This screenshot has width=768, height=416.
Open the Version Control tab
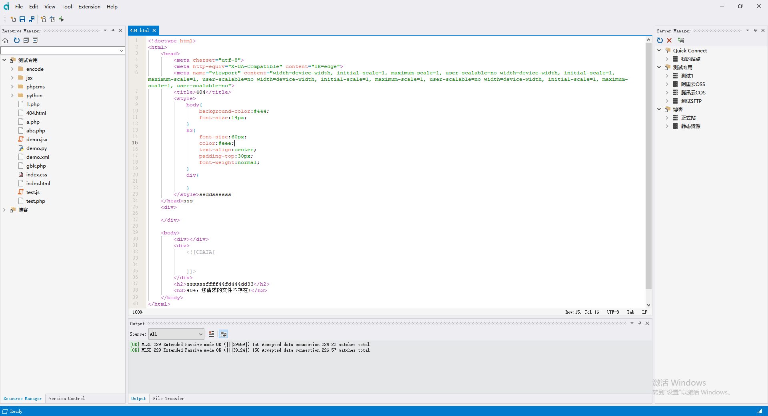[x=67, y=398]
